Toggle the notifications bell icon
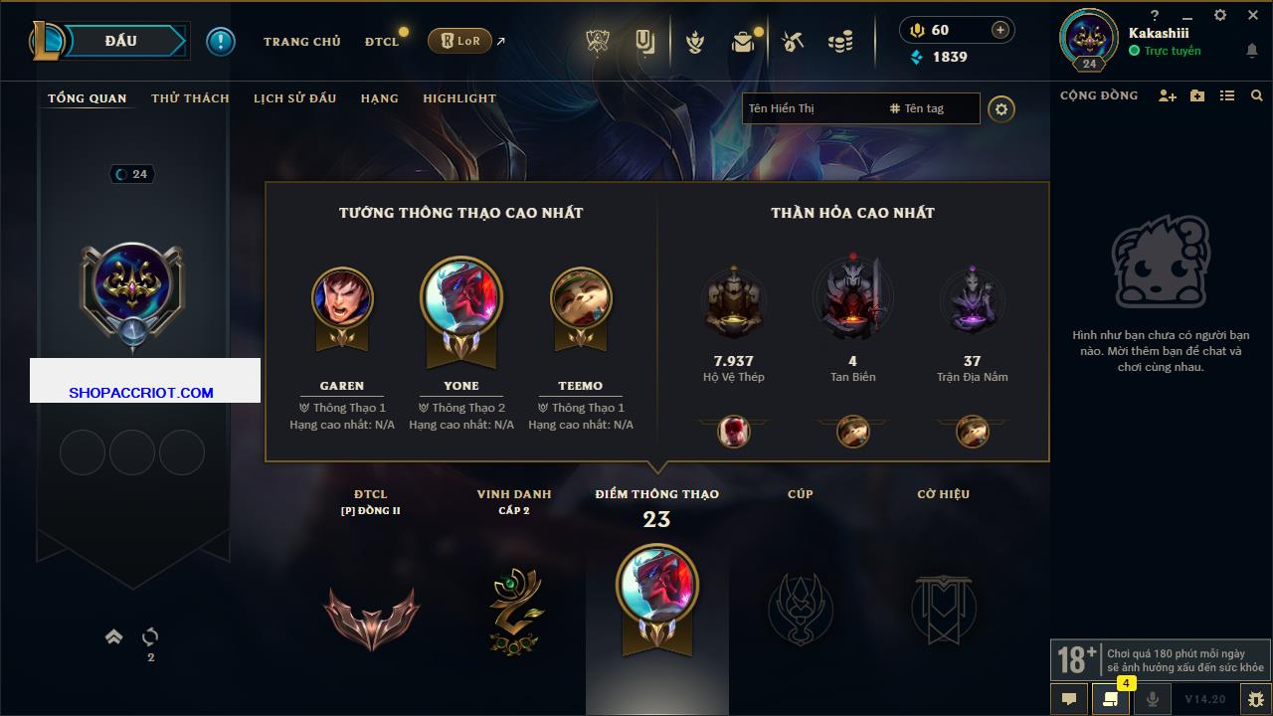 coord(1251,51)
